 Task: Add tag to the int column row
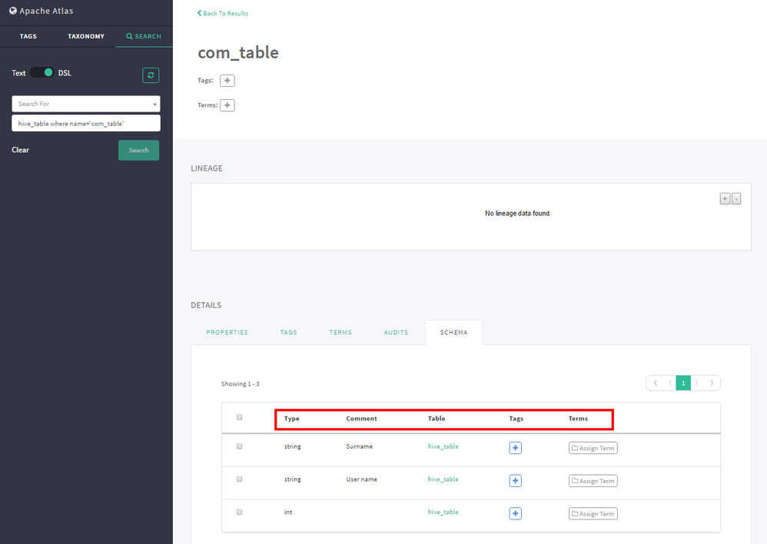click(515, 513)
